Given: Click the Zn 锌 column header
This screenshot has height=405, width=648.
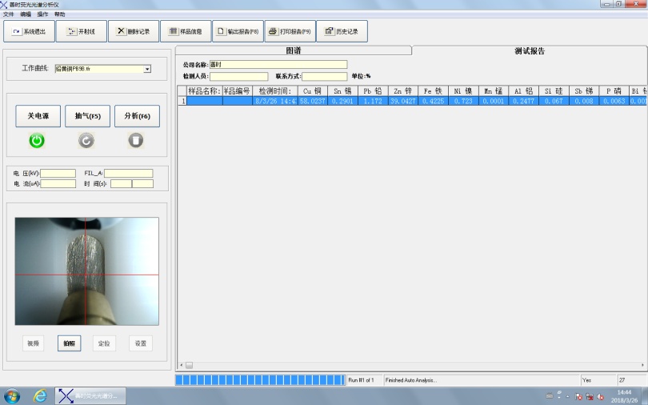Looking at the screenshot, I should tap(403, 91).
